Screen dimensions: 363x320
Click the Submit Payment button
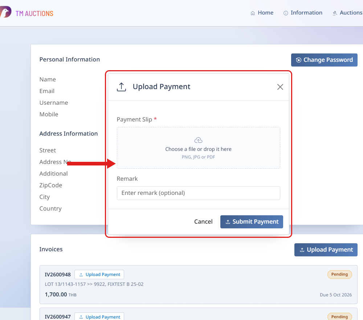pos(252,222)
